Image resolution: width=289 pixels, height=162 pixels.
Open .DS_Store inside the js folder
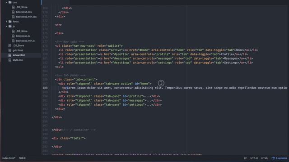tap(22, 31)
